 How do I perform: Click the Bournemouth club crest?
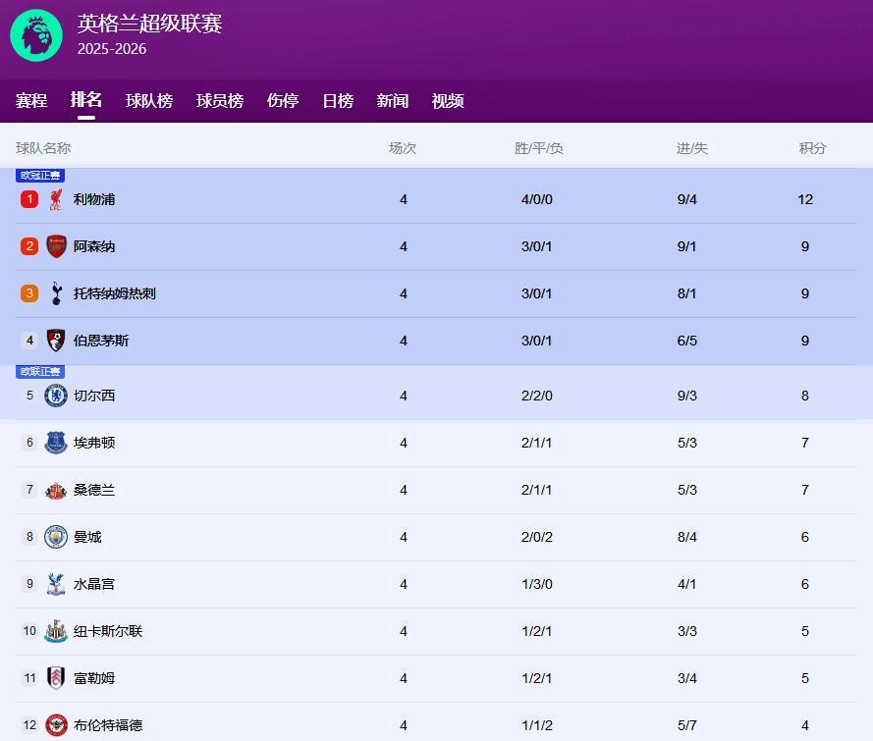[56, 341]
